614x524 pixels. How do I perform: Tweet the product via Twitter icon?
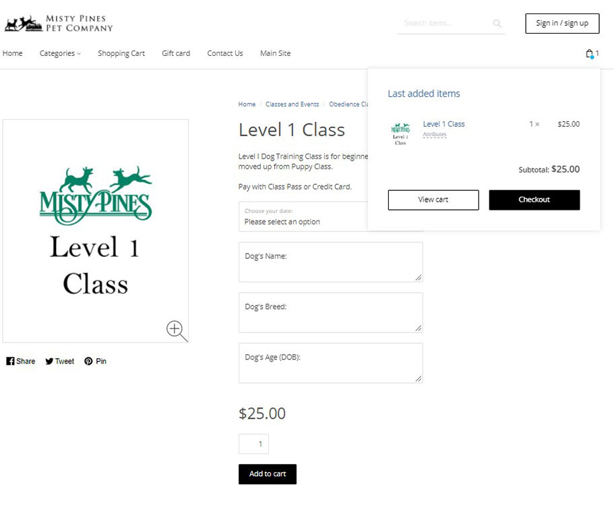pyautogui.click(x=59, y=361)
